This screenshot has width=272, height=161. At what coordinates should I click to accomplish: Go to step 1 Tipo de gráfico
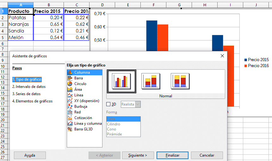point(27,79)
